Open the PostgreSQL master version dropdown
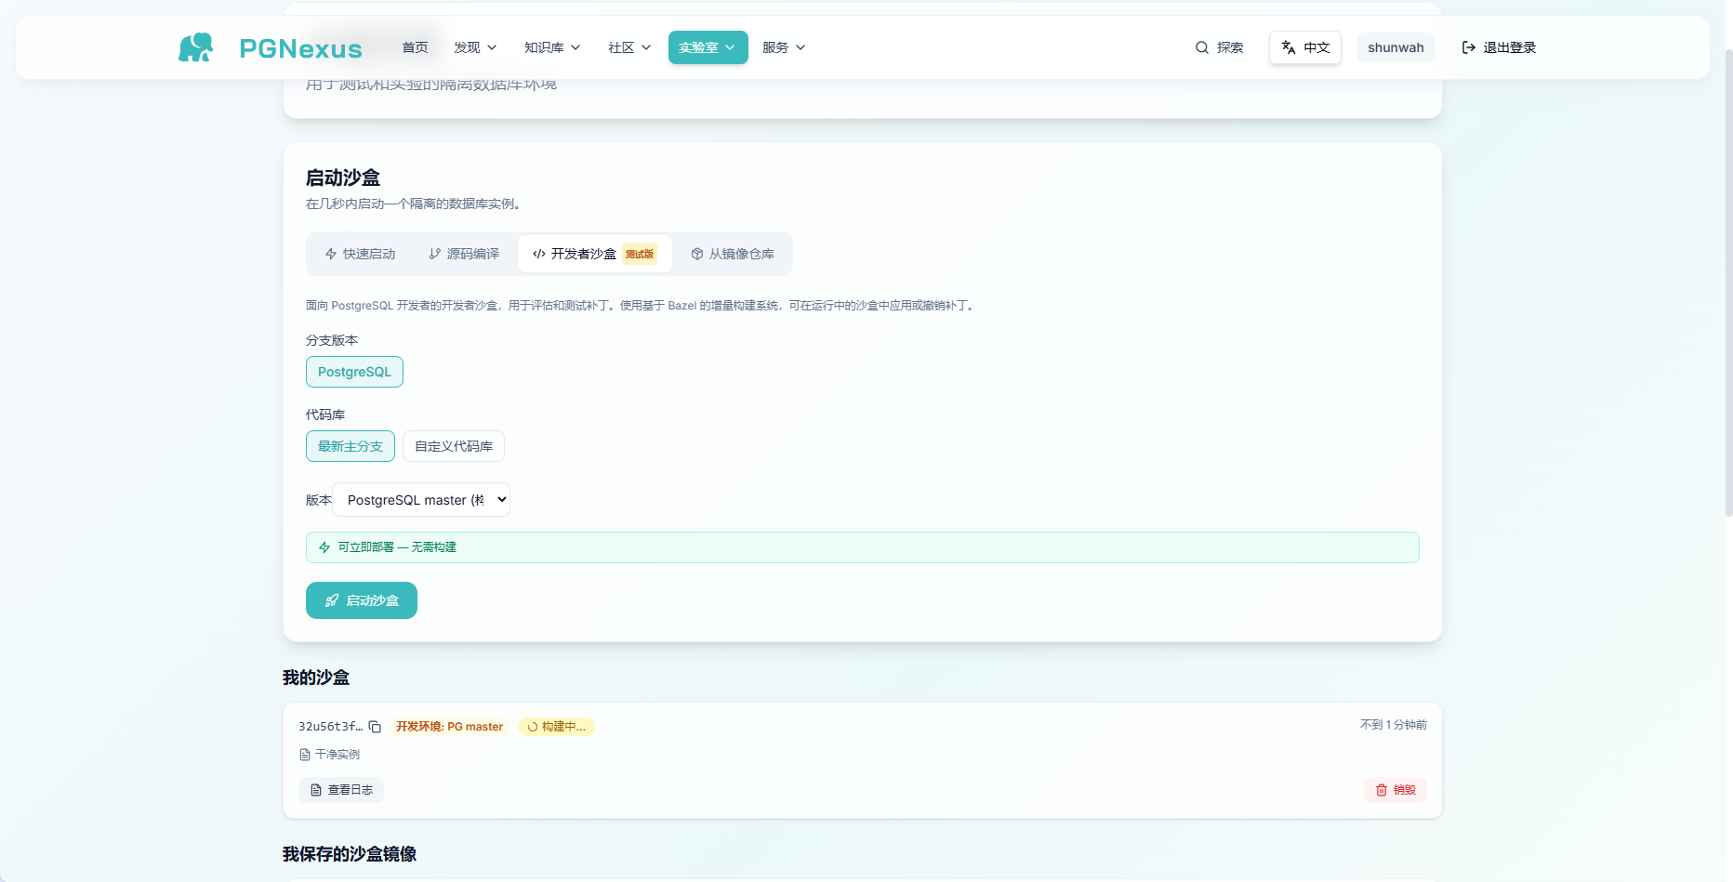This screenshot has width=1733, height=882. pos(421,500)
